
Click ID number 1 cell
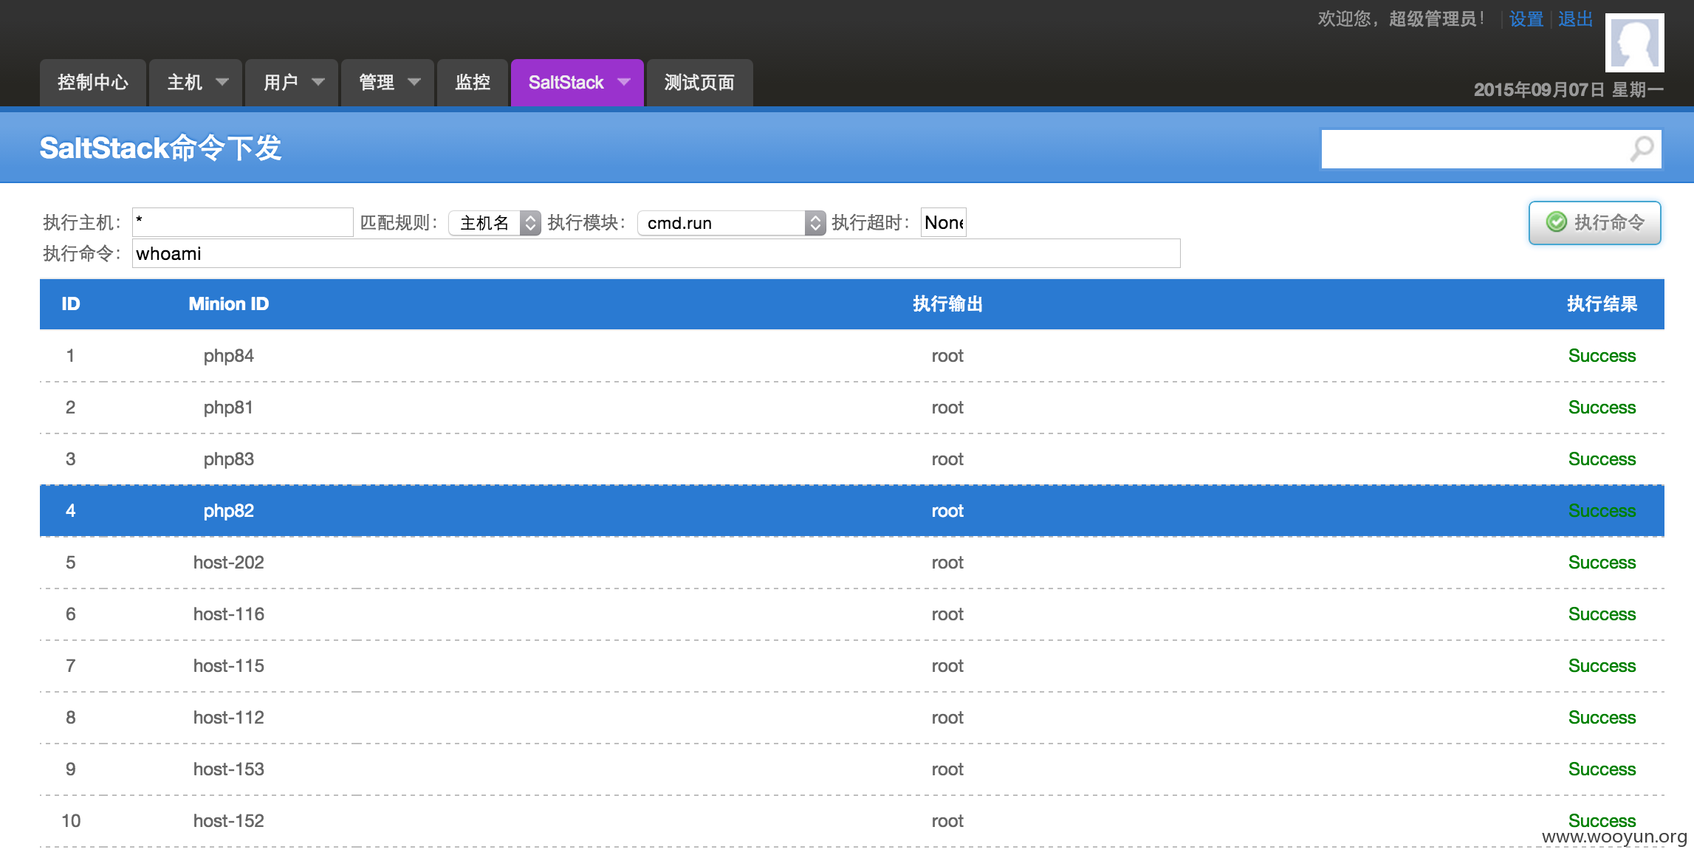click(70, 356)
